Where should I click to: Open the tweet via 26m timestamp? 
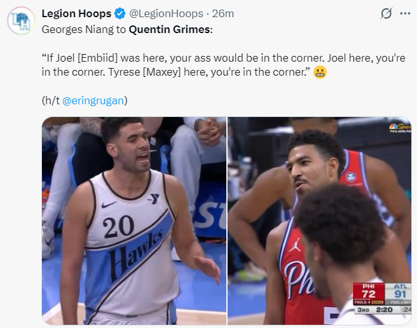point(223,13)
